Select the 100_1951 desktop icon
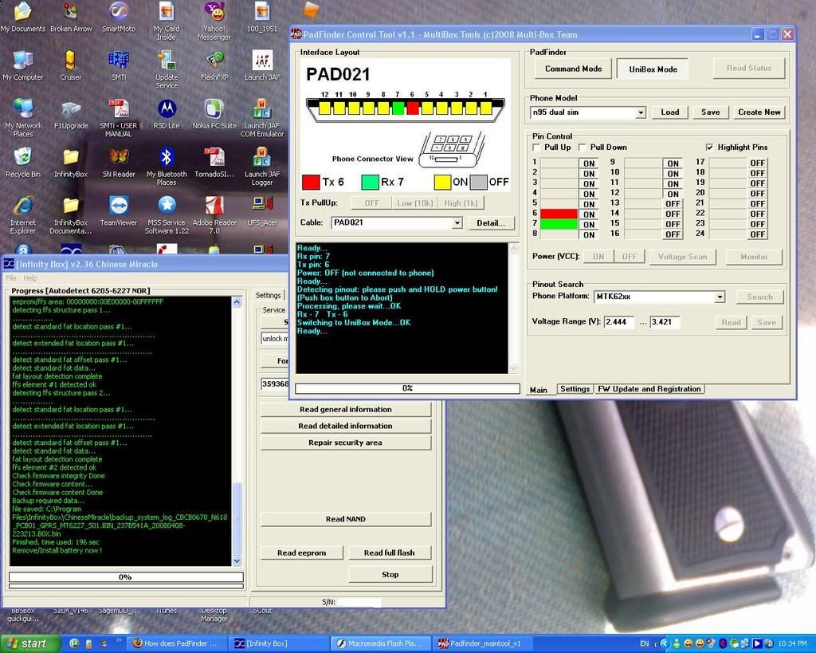 tap(262, 17)
